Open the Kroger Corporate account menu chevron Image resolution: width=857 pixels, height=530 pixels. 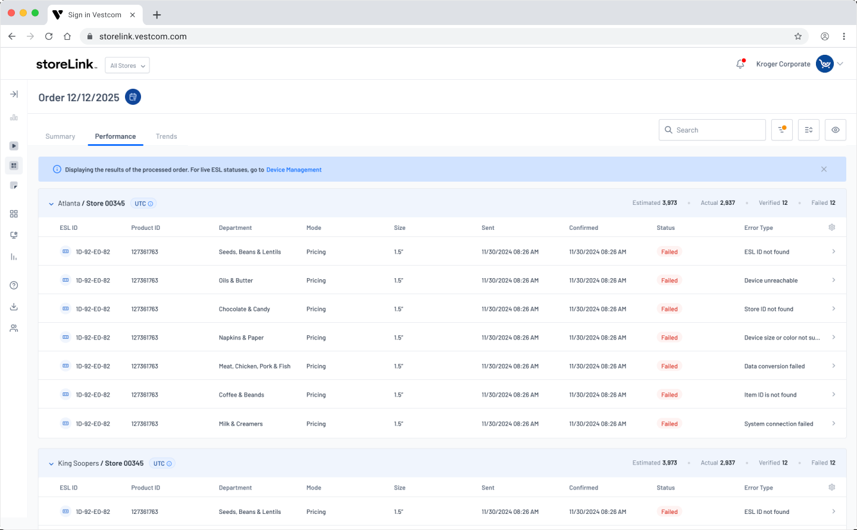[x=840, y=64]
